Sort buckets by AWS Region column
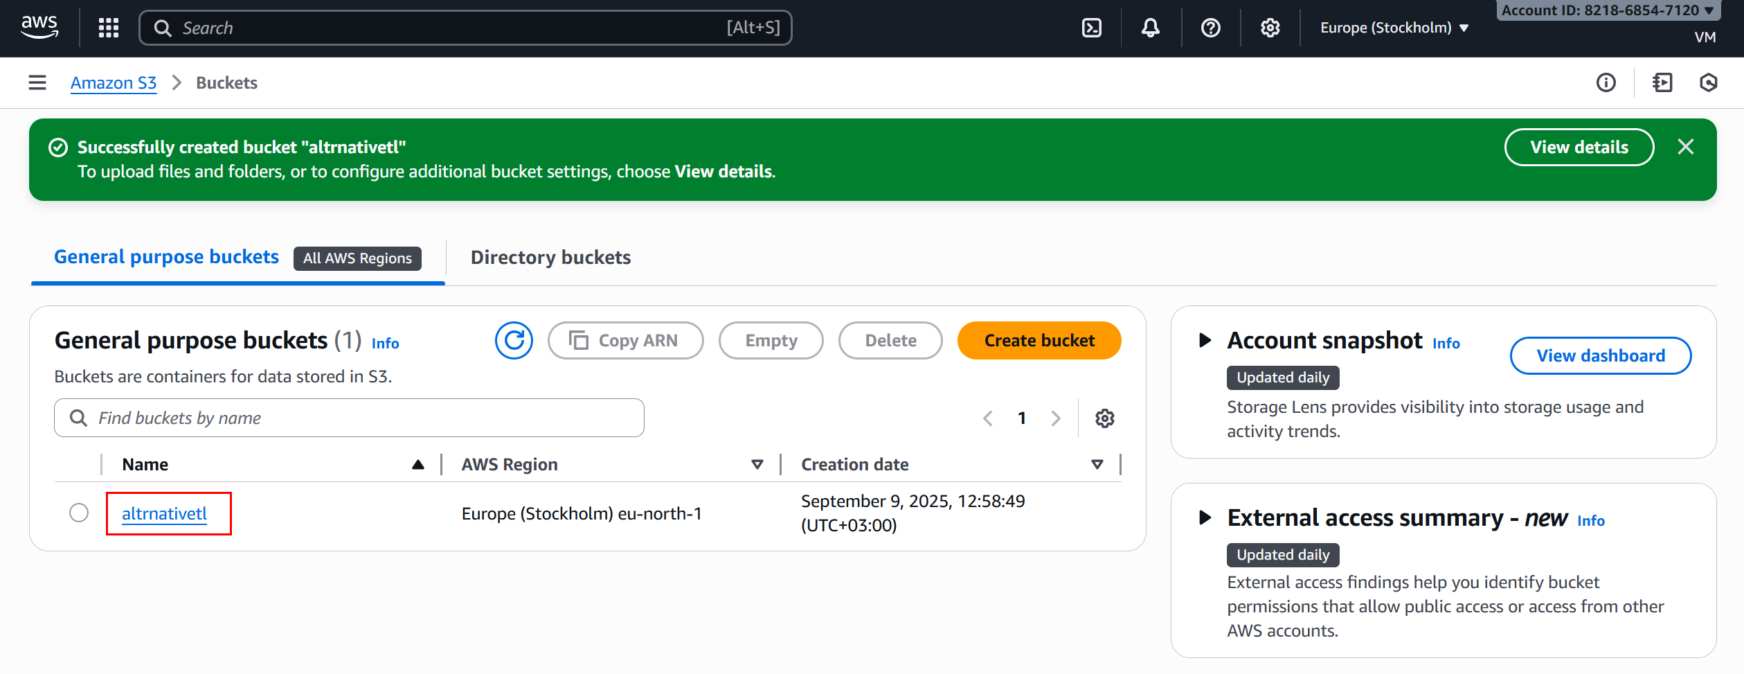This screenshot has height=674, width=1744. coord(757,464)
